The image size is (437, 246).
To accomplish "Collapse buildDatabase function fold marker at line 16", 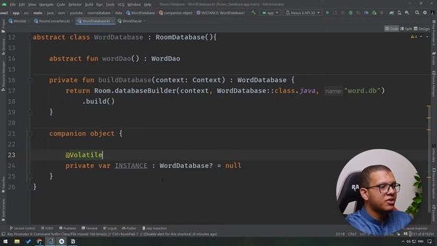I will pos(30,80).
